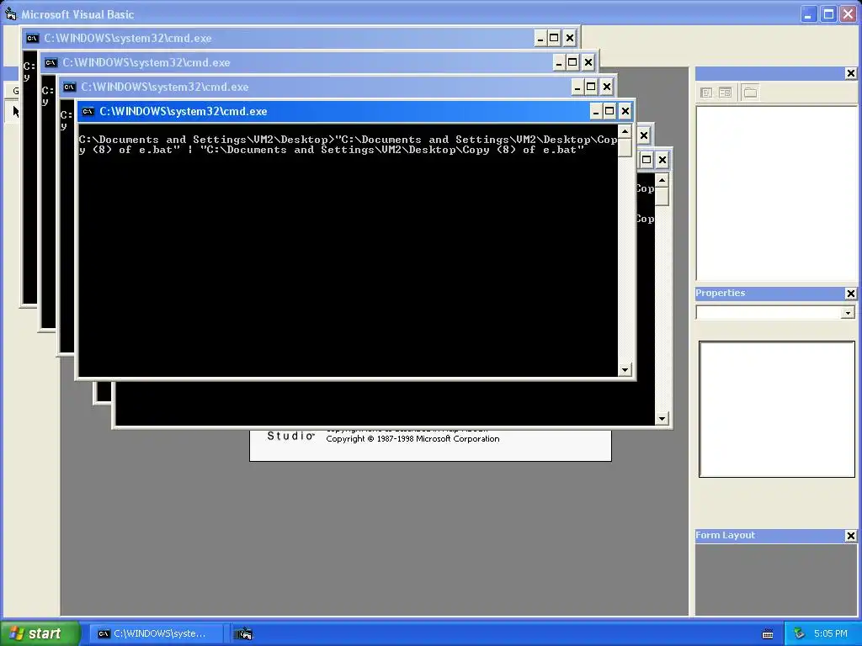This screenshot has height=646, width=862.
Task: Click scroll-up arrow of cmd window behind front
Action: 662,180
